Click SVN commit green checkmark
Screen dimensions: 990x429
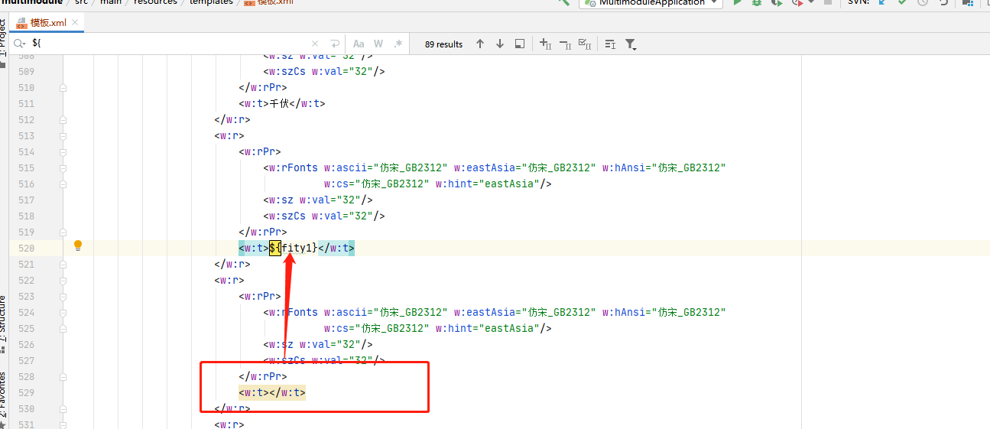(x=902, y=3)
